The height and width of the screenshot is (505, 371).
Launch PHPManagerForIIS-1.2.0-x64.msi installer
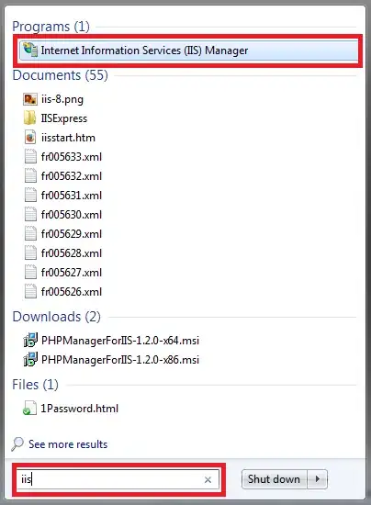pyautogui.click(x=111, y=340)
